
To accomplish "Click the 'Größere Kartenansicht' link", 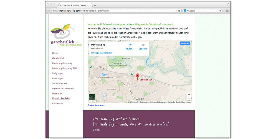I will tap(97, 105).
